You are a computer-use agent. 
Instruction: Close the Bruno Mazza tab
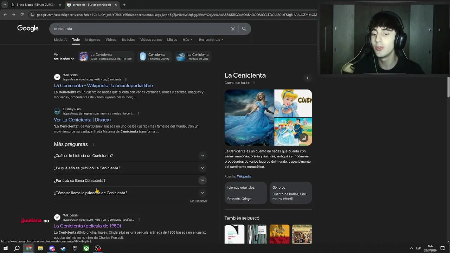click(60, 5)
